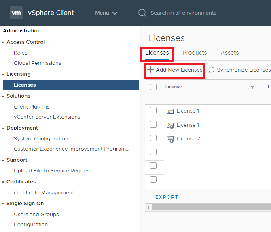This screenshot has width=271, height=232.
Task: Click the vSphere Client title
Action: point(51,13)
